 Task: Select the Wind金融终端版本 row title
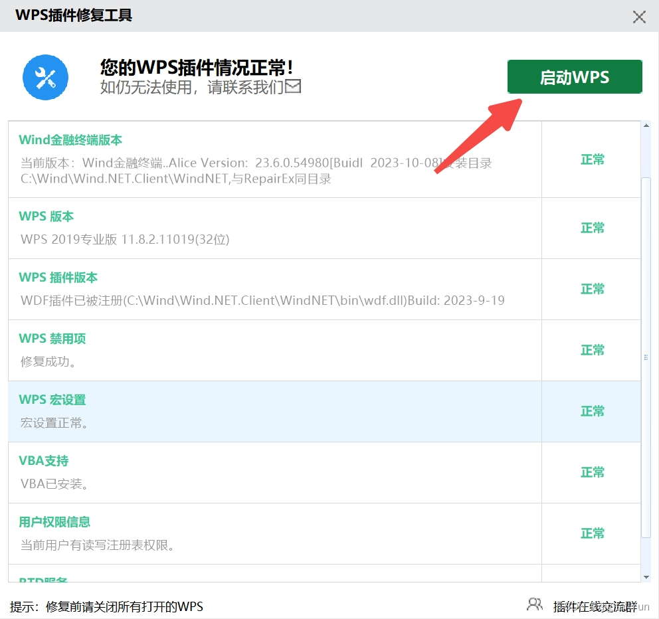coord(70,140)
